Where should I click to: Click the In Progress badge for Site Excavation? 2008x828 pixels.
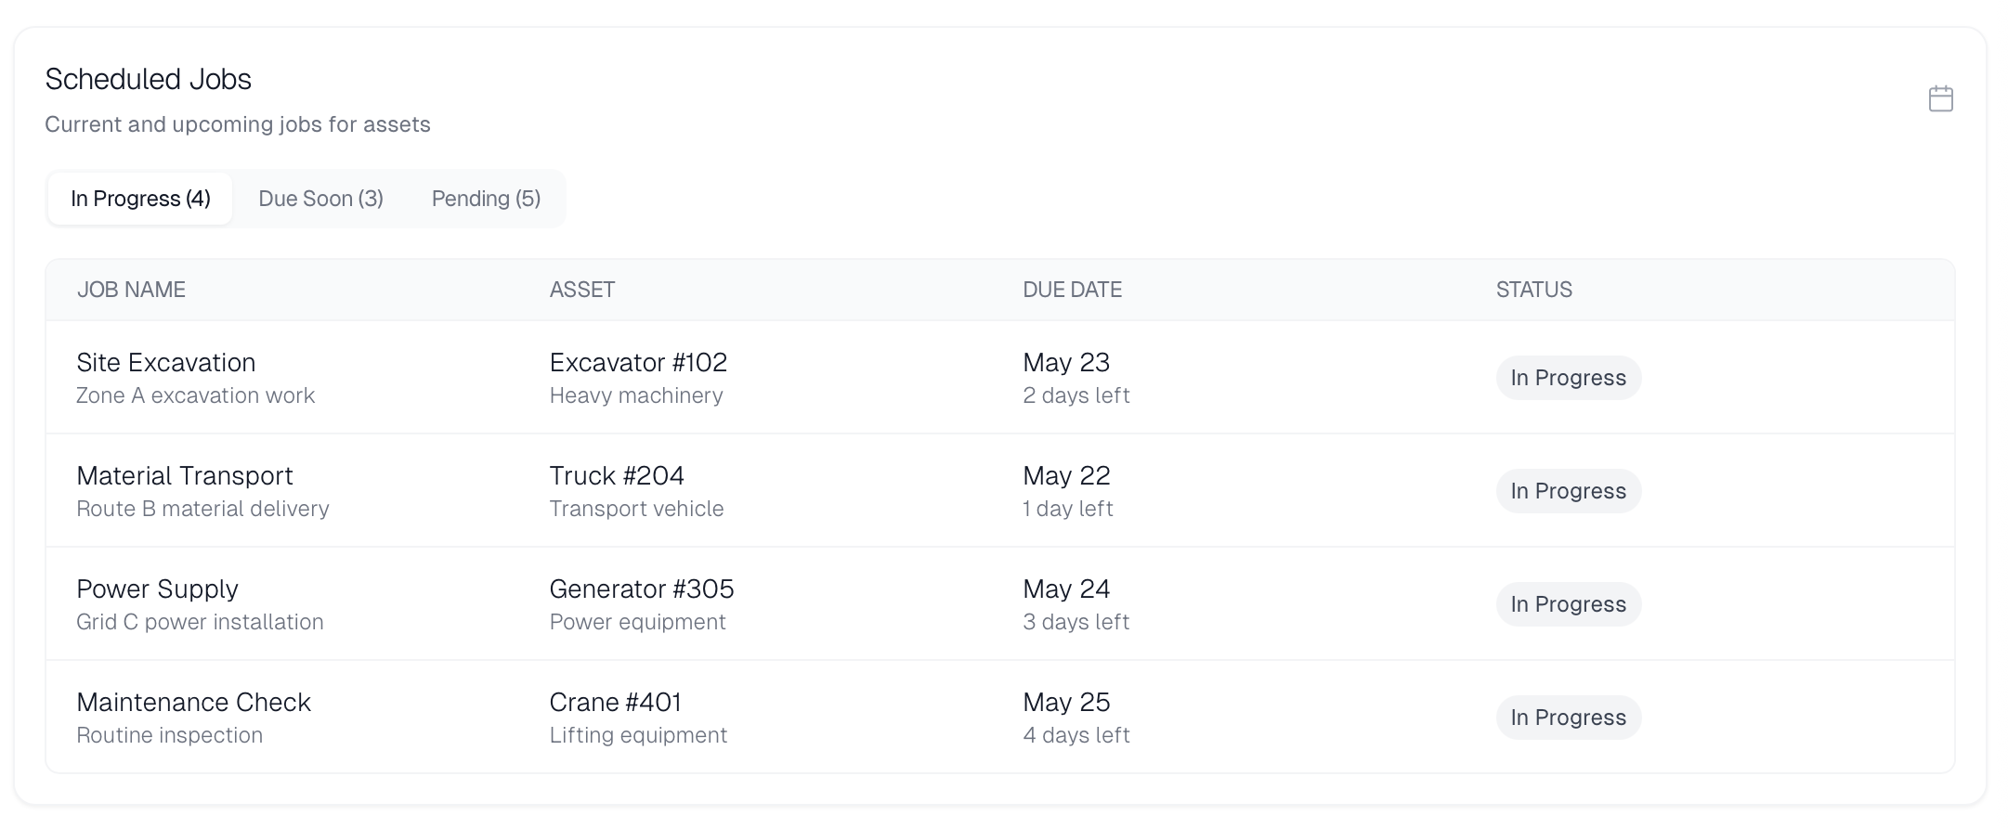1569,378
